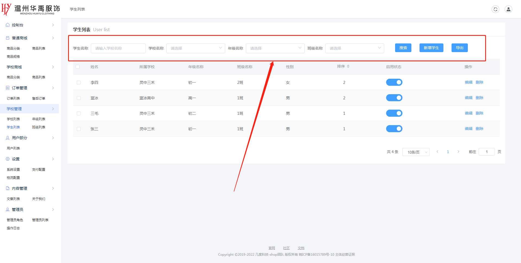This screenshot has height=263, width=521.
Task: Check the row checkbox for 蓝冰
Action: point(79,98)
